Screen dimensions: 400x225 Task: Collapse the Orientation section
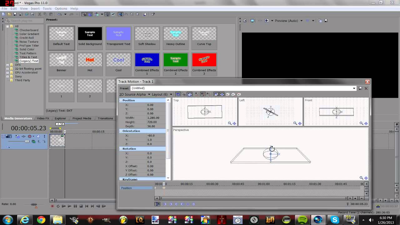pos(121,131)
